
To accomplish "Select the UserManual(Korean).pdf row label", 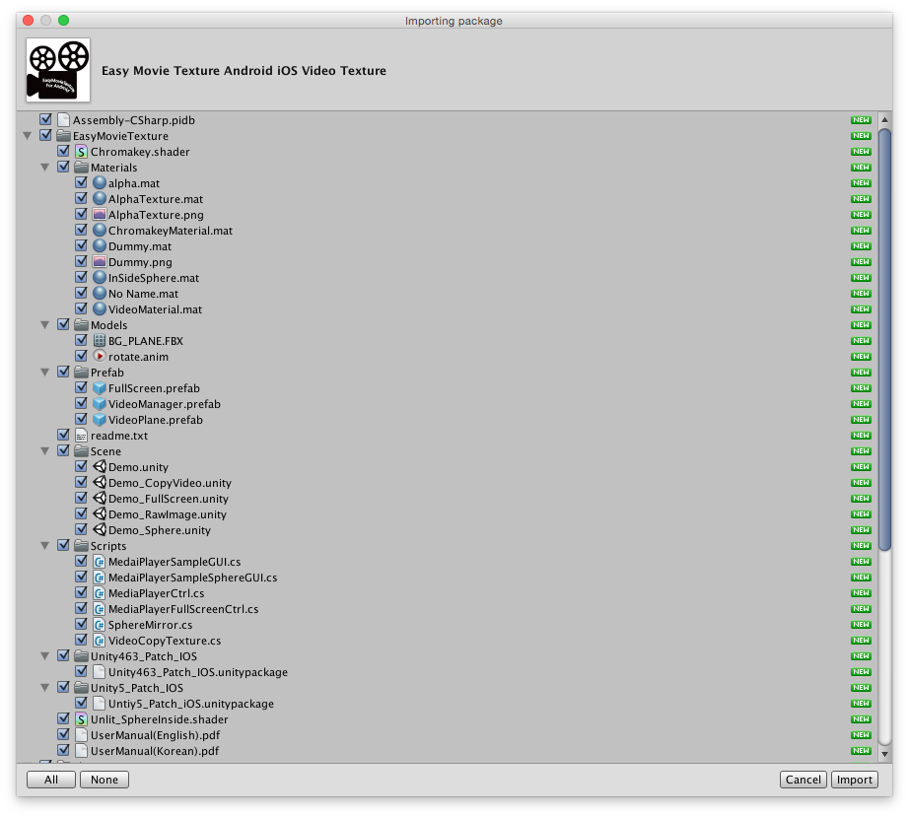I will pos(155,751).
